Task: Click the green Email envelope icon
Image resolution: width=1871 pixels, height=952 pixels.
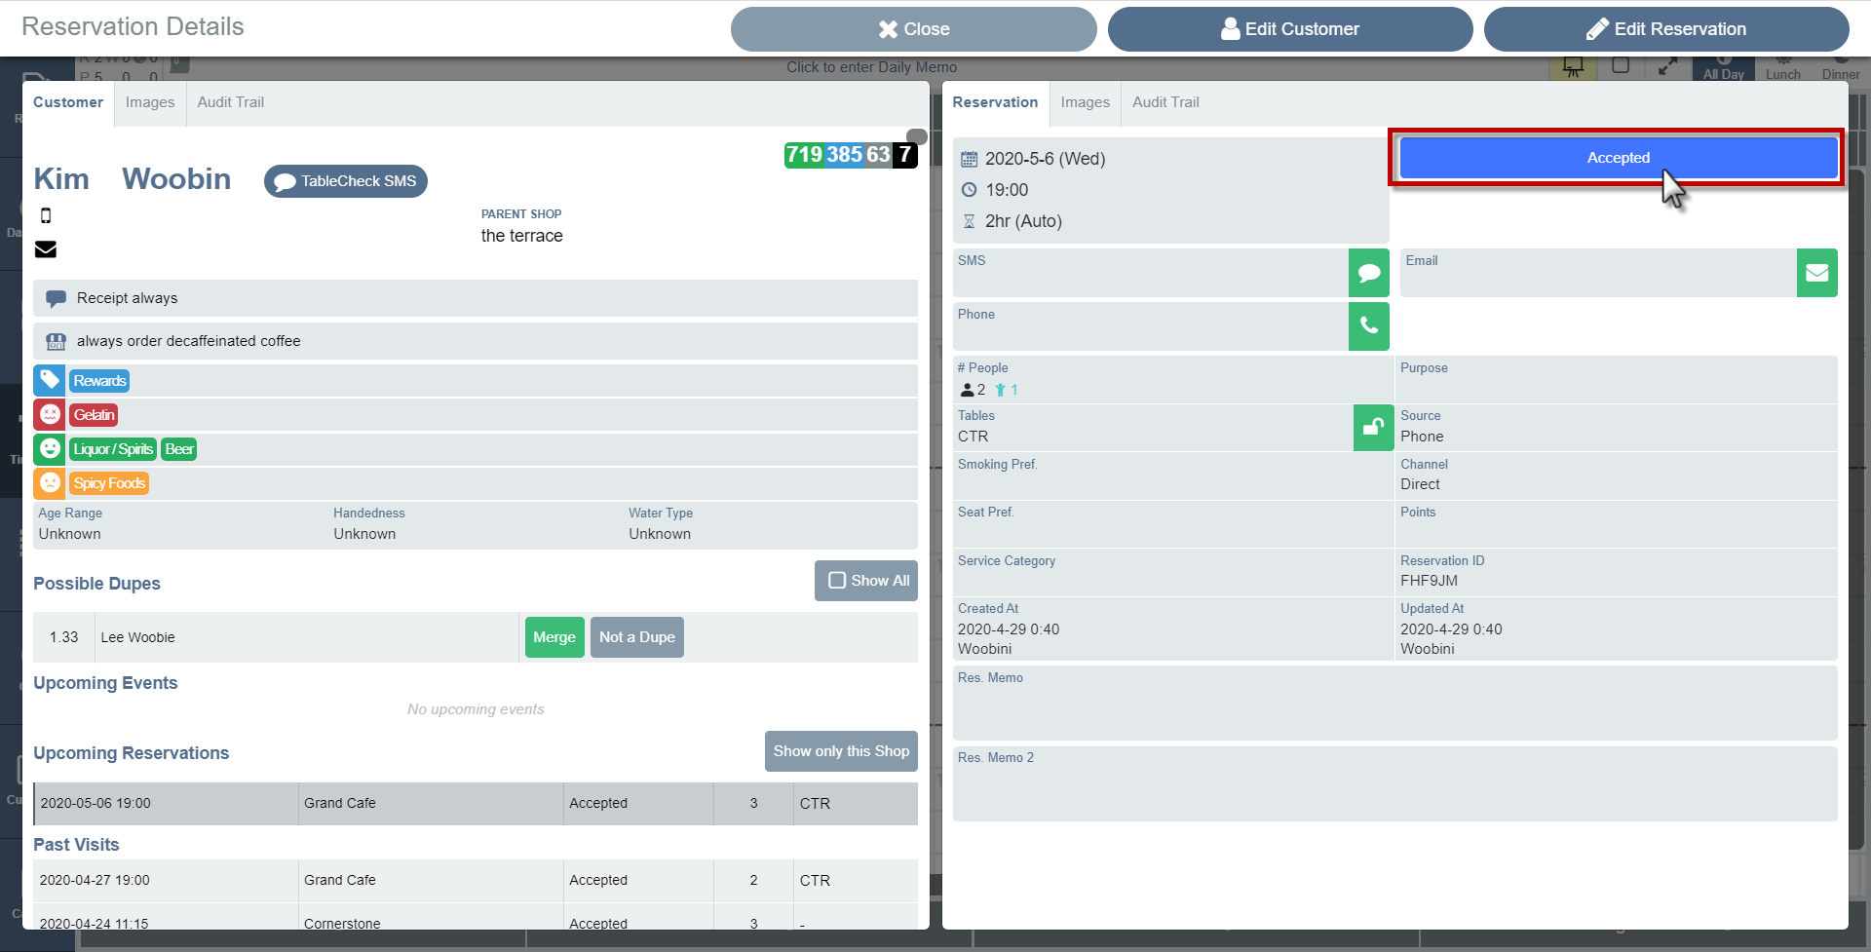Action: tap(1816, 273)
